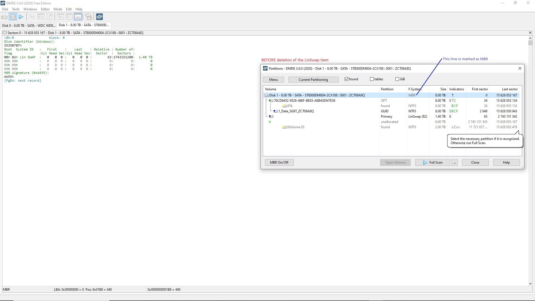Click the Partition column header

point(393,89)
